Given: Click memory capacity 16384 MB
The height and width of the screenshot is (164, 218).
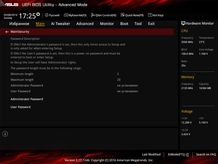Looking at the screenshot, I should pos(205,88).
